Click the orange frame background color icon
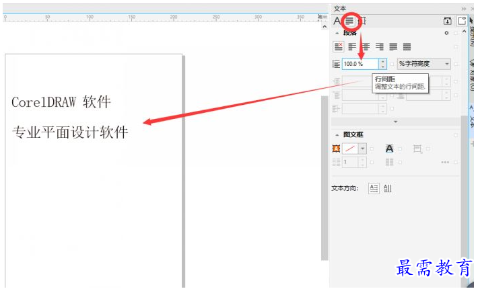This screenshot has width=478, height=289. tap(336, 149)
